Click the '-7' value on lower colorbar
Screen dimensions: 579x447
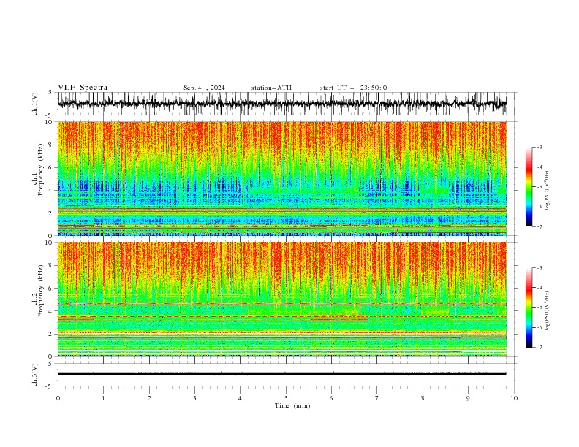(540, 347)
